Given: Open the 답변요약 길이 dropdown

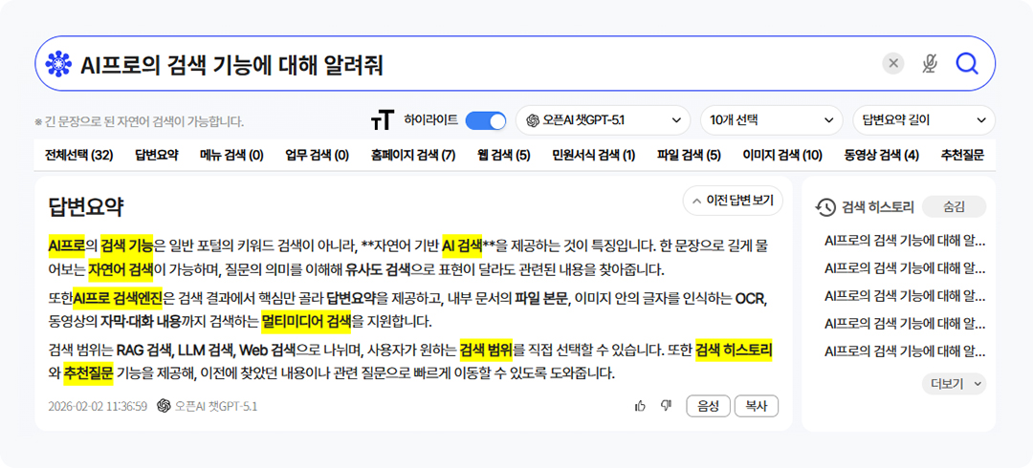Looking at the screenshot, I should coord(923,120).
